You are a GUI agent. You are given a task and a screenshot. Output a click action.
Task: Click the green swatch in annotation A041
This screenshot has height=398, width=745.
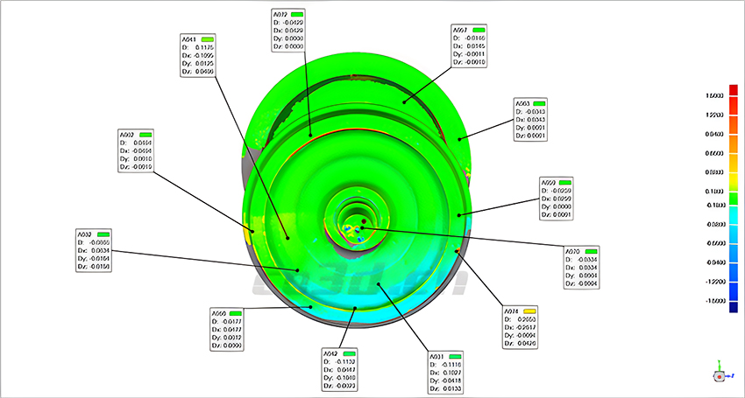point(208,39)
